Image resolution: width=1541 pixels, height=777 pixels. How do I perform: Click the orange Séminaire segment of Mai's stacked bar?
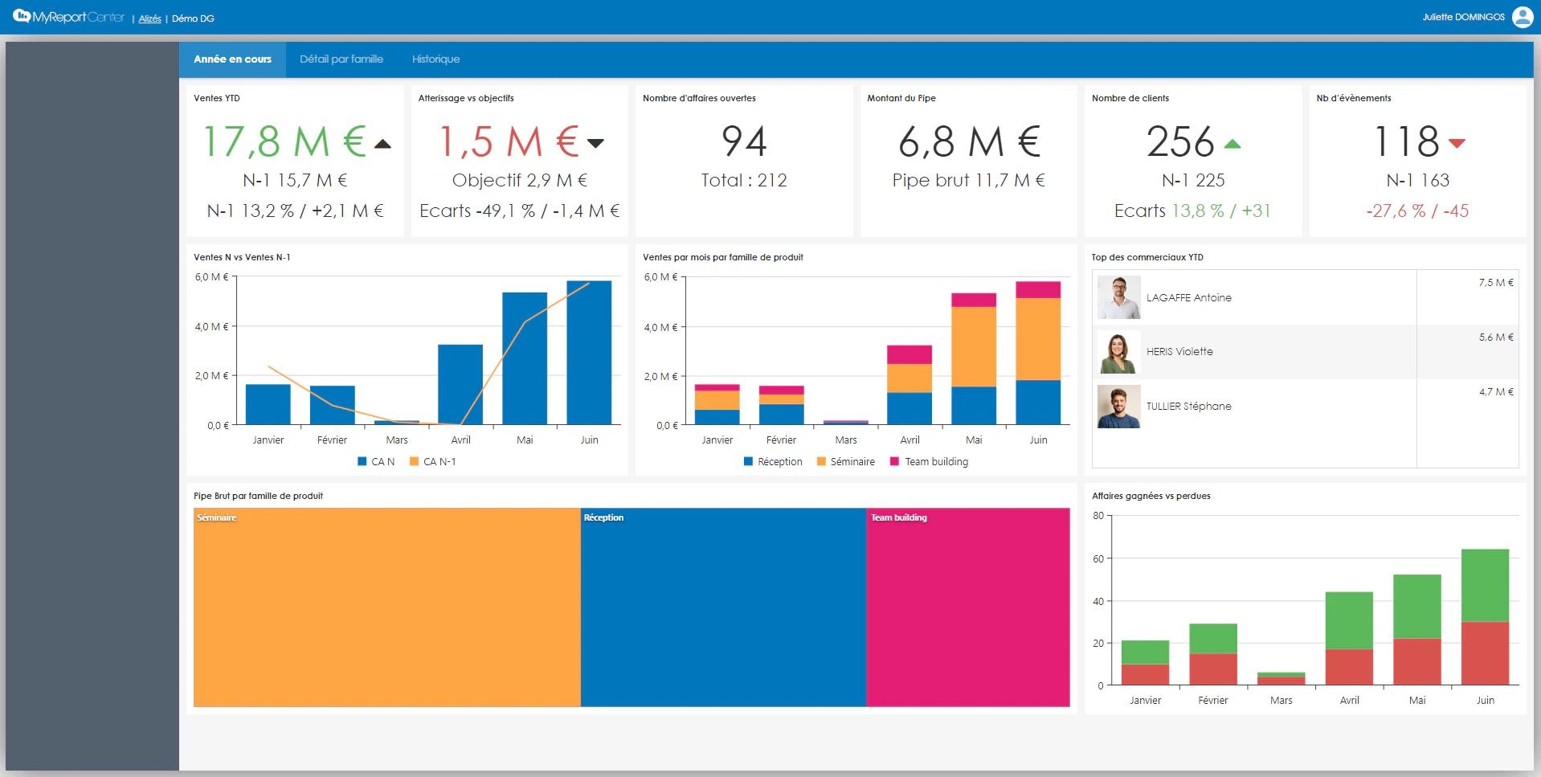pyautogui.click(x=974, y=347)
